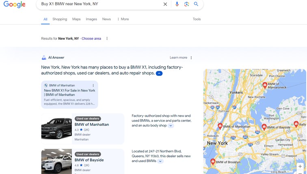
Task: Click New York label on the map
Action: tap(217, 143)
